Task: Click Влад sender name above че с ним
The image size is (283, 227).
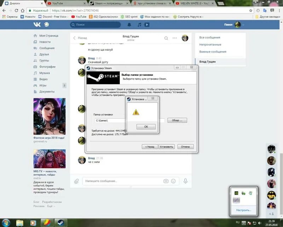Action: (91, 158)
